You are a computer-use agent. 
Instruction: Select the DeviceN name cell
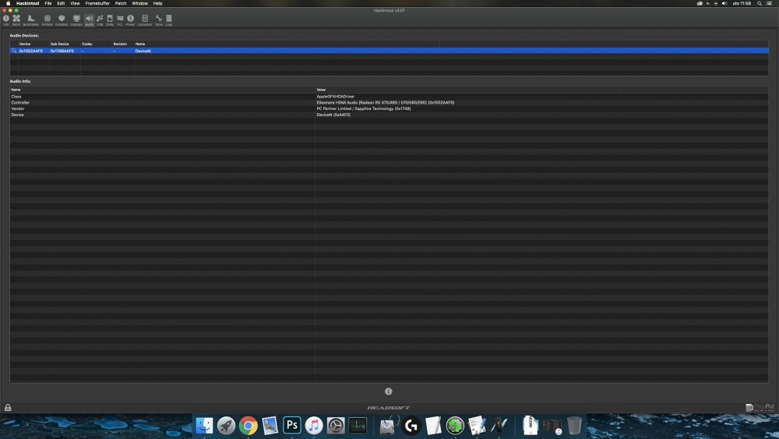coord(143,51)
